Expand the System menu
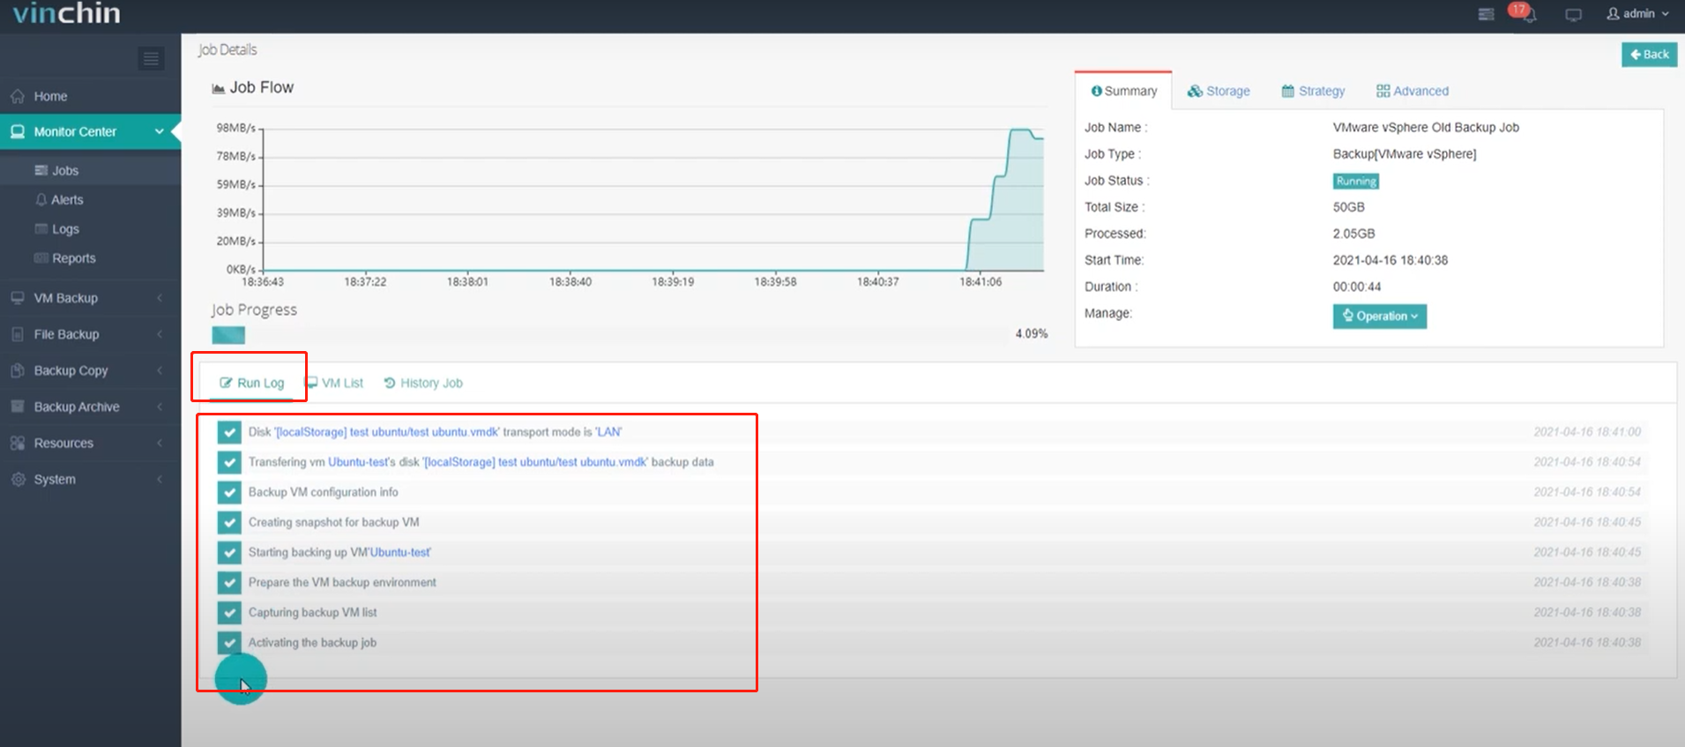Screen dimensions: 1685x747 coord(90,479)
